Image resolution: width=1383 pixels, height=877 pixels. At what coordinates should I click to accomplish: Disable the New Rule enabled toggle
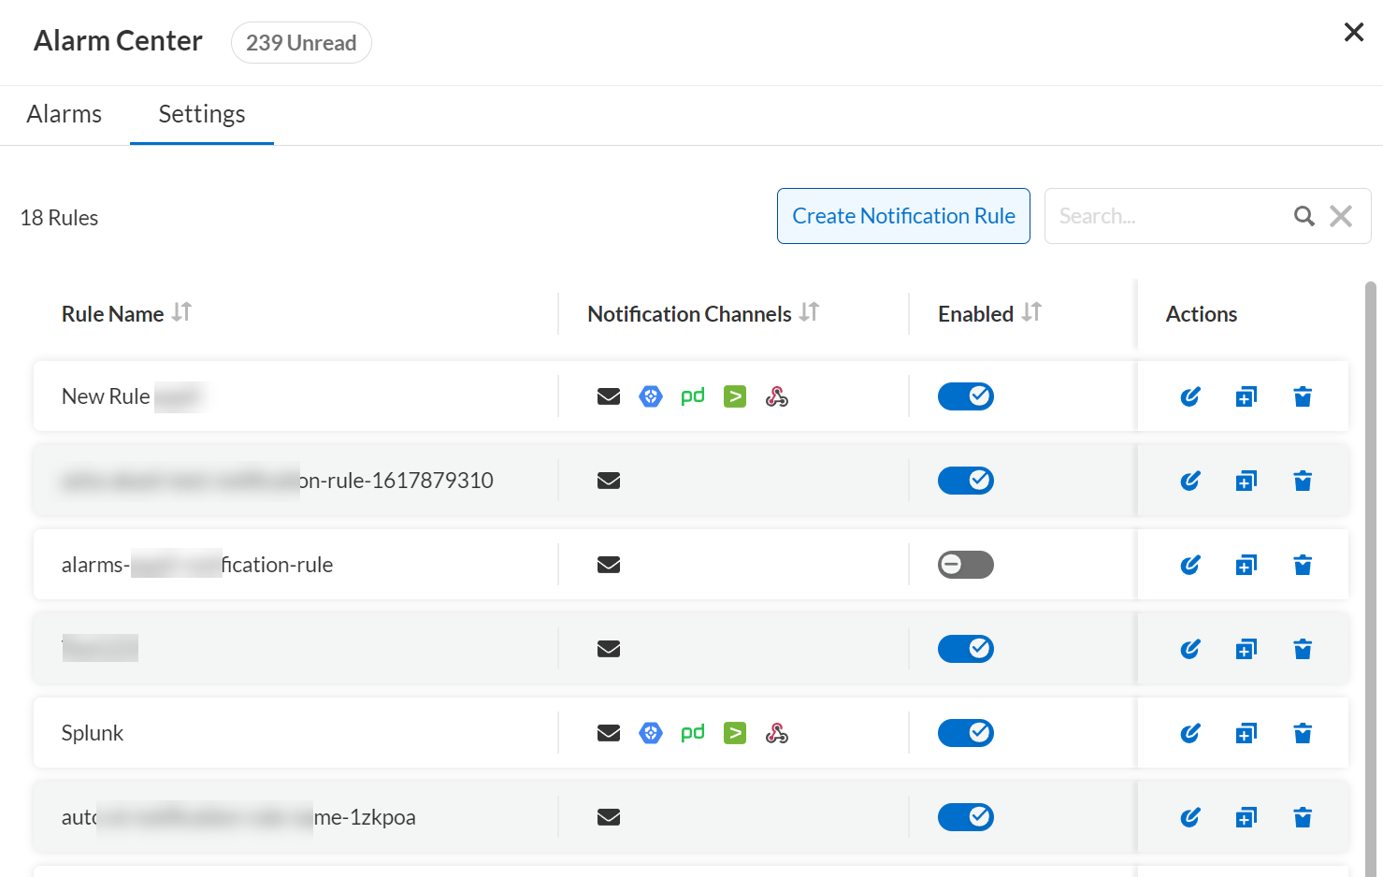(966, 396)
